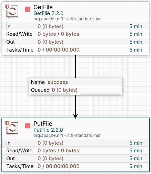Select the PutFile processor title

(x=43, y=124)
